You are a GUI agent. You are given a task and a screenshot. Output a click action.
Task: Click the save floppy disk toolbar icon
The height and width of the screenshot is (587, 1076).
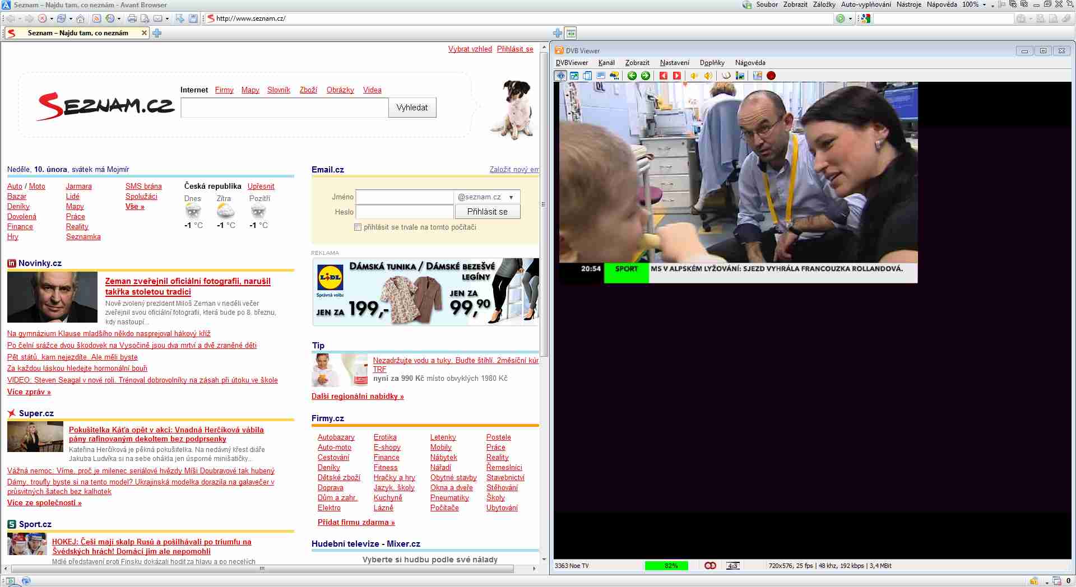click(x=193, y=18)
